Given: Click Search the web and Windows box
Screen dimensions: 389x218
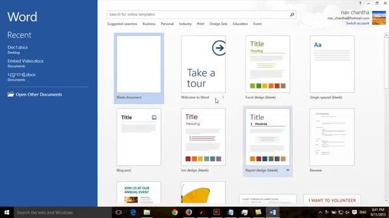Looking at the screenshot, I should coord(63,213).
